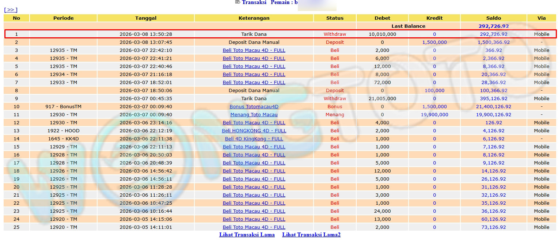Click the Keterangan column header
The height and width of the screenshot is (246, 558).
pos(254,18)
